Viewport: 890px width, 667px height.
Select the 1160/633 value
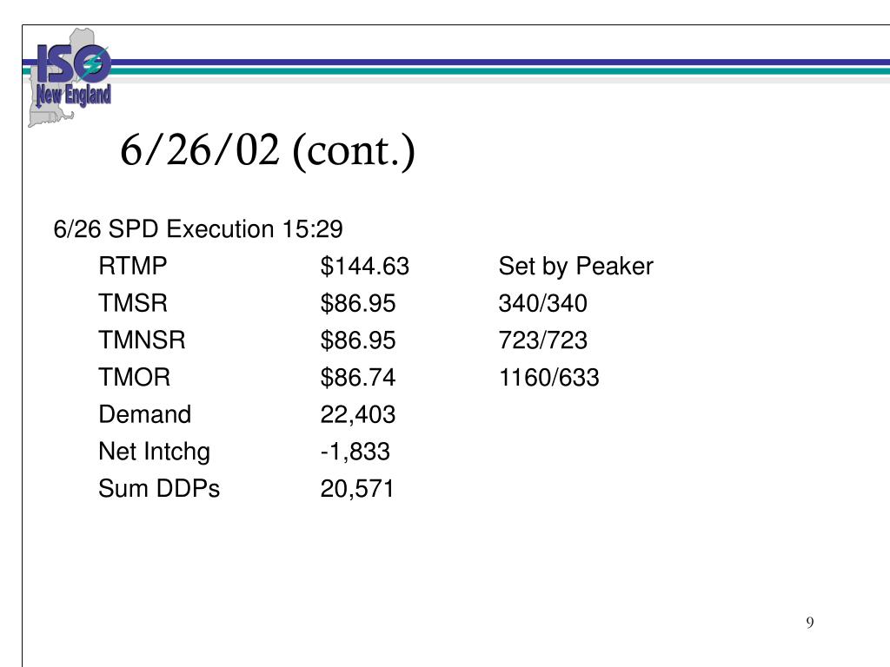(549, 377)
